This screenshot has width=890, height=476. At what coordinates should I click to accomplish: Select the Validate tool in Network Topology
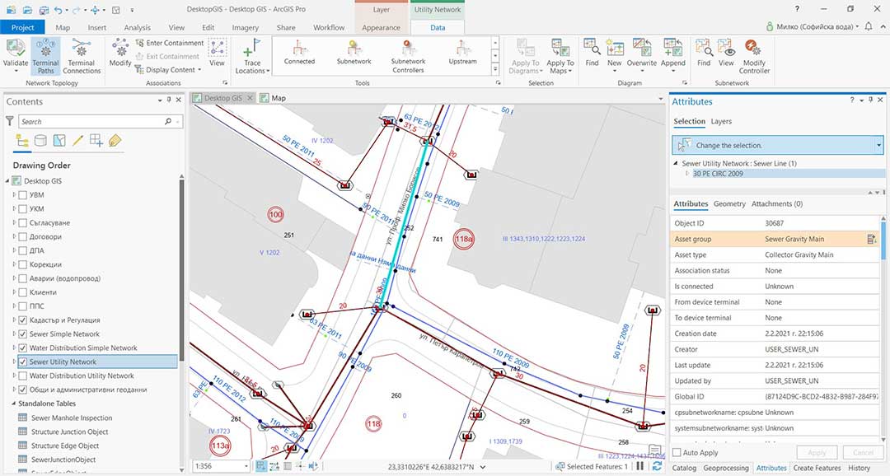(x=16, y=54)
